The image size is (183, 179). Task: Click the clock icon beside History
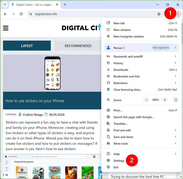[x=108, y=63]
